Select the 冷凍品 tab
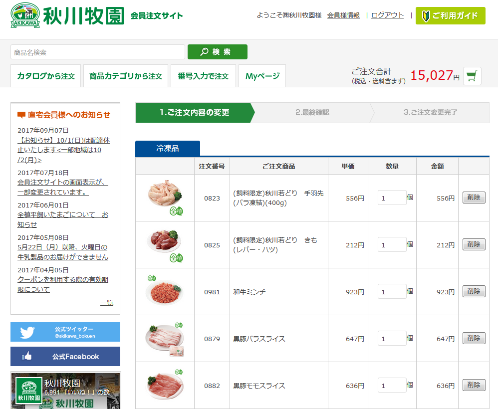This screenshot has width=498, height=409. click(x=168, y=148)
